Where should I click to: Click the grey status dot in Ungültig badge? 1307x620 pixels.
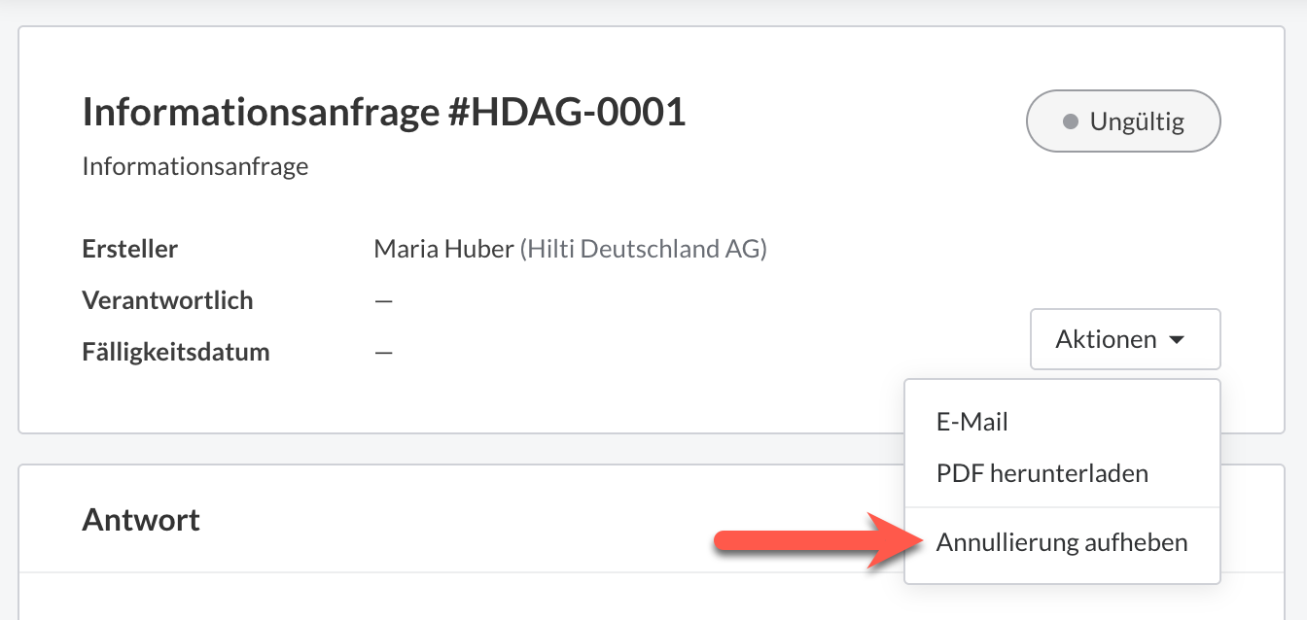tap(1071, 122)
